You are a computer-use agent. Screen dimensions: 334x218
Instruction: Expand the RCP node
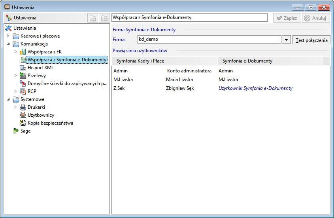[x=15, y=91]
